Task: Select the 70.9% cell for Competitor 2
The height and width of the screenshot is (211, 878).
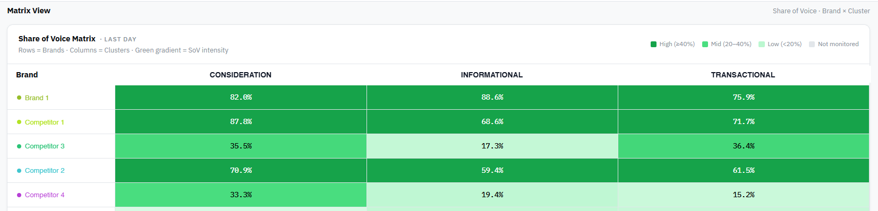Action: (241, 171)
